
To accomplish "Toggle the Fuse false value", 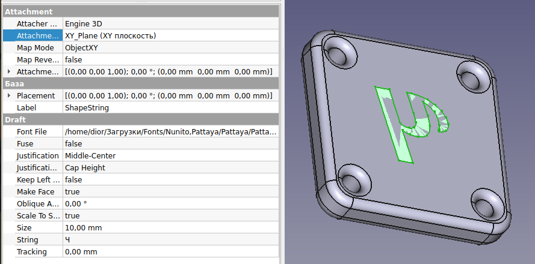I will 170,143.
